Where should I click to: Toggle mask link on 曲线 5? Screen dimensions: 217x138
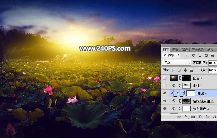[x=180, y=86]
